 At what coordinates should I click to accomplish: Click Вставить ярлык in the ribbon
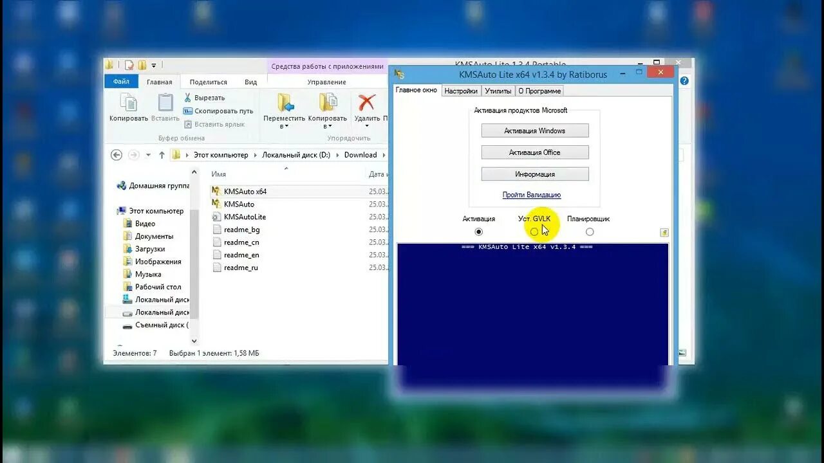tap(214, 124)
